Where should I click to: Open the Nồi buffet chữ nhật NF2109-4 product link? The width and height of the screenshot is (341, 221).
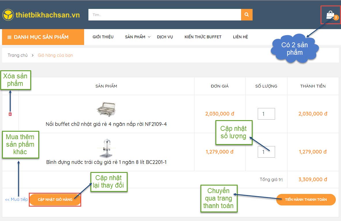106,124
